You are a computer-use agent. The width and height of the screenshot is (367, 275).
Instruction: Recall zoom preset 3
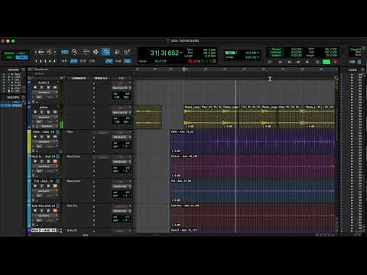coord(45,61)
